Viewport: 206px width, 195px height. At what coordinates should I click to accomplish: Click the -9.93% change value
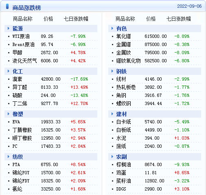pos(182,164)
